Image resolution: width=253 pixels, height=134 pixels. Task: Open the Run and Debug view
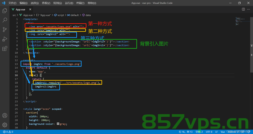click(5, 39)
